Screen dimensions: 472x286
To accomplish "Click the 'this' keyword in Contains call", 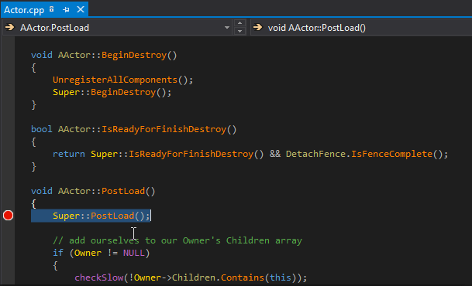I will coord(281,277).
